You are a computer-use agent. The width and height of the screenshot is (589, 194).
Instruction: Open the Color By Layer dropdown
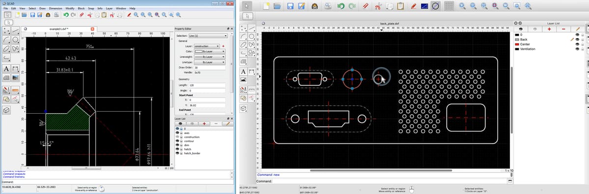click(210, 51)
